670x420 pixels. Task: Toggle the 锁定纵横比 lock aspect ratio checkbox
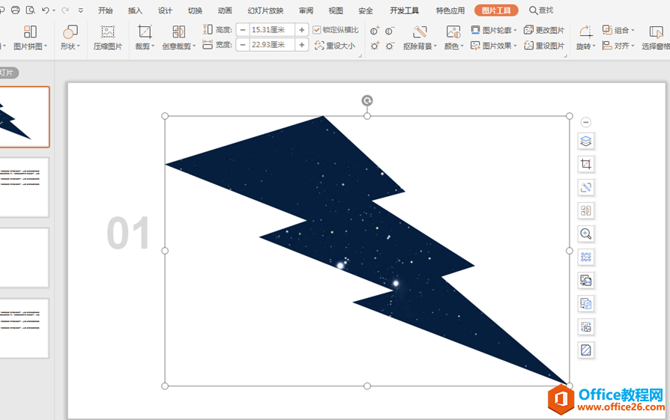317,30
